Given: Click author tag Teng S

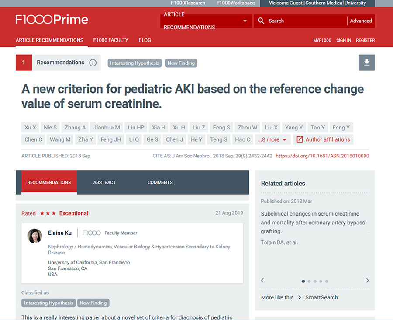Looking at the screenshot, I should point(219,139).
